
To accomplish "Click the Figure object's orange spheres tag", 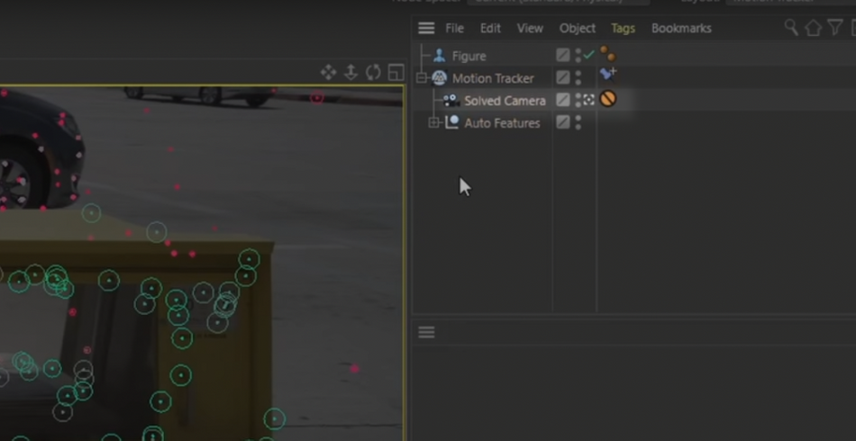I will point(607,53).
